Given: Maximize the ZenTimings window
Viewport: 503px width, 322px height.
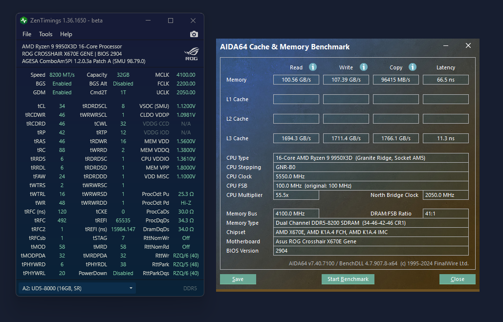Looking at the screenshot, I should coord(171,21).
